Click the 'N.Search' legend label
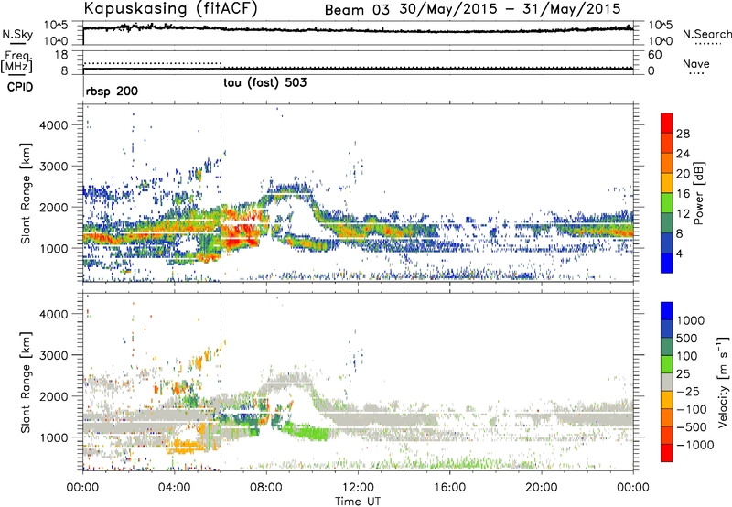Screen dimensions: 732x507 click(706, 34)
